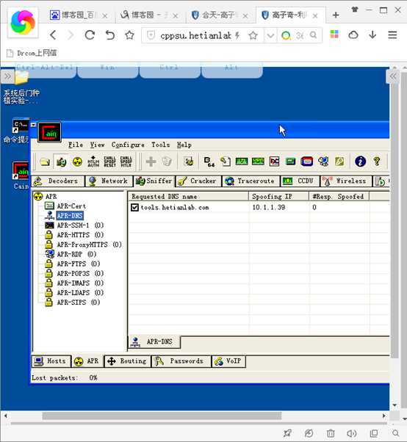Screen dimensions: 407x442
Task: Open the File menu in Cain
Action: coord(76,145)
